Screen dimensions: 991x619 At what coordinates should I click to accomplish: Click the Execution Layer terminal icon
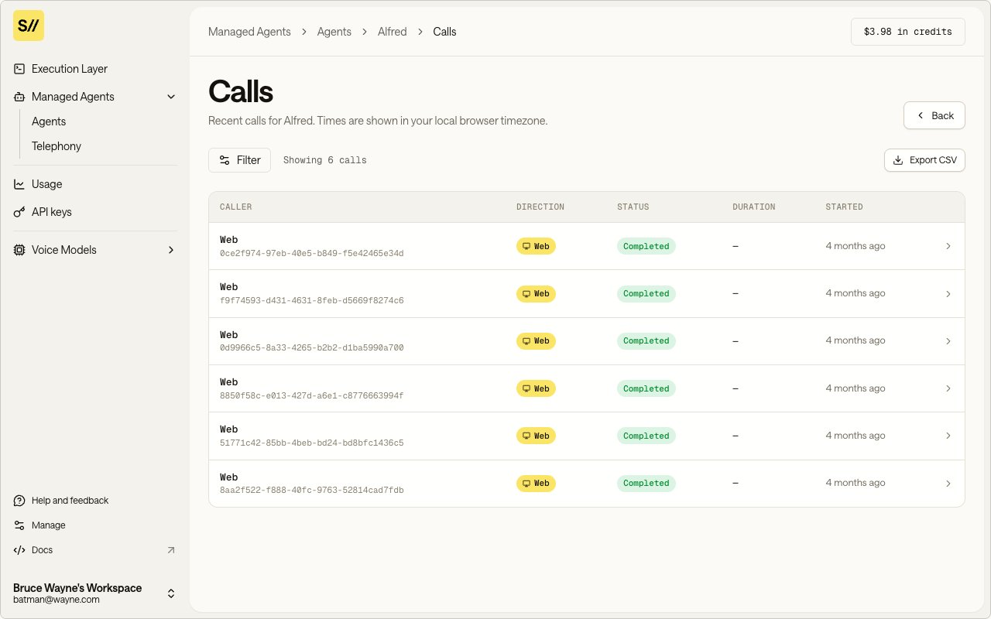[19, 69]
